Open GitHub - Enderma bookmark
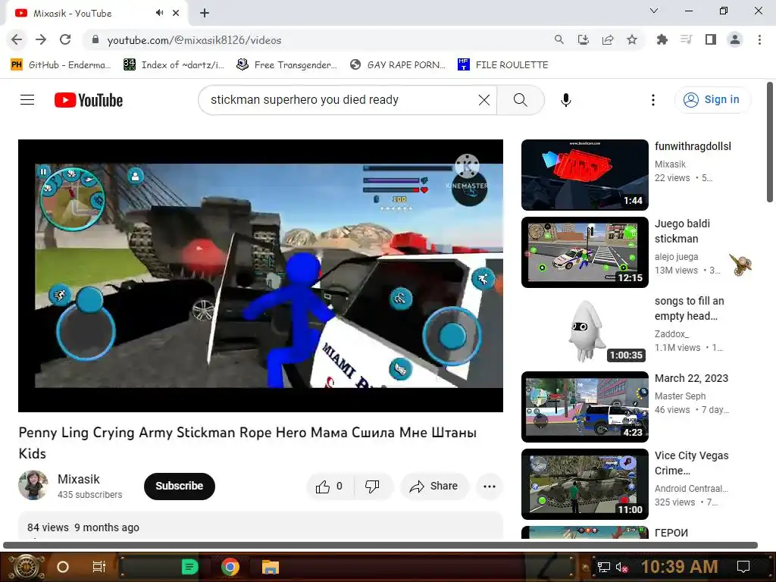 [x=61, y=65]
